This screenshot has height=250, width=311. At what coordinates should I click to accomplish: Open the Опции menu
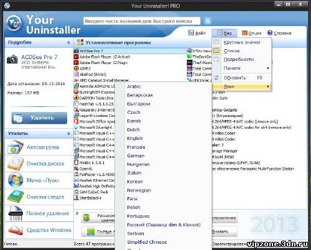pos(251,33)
